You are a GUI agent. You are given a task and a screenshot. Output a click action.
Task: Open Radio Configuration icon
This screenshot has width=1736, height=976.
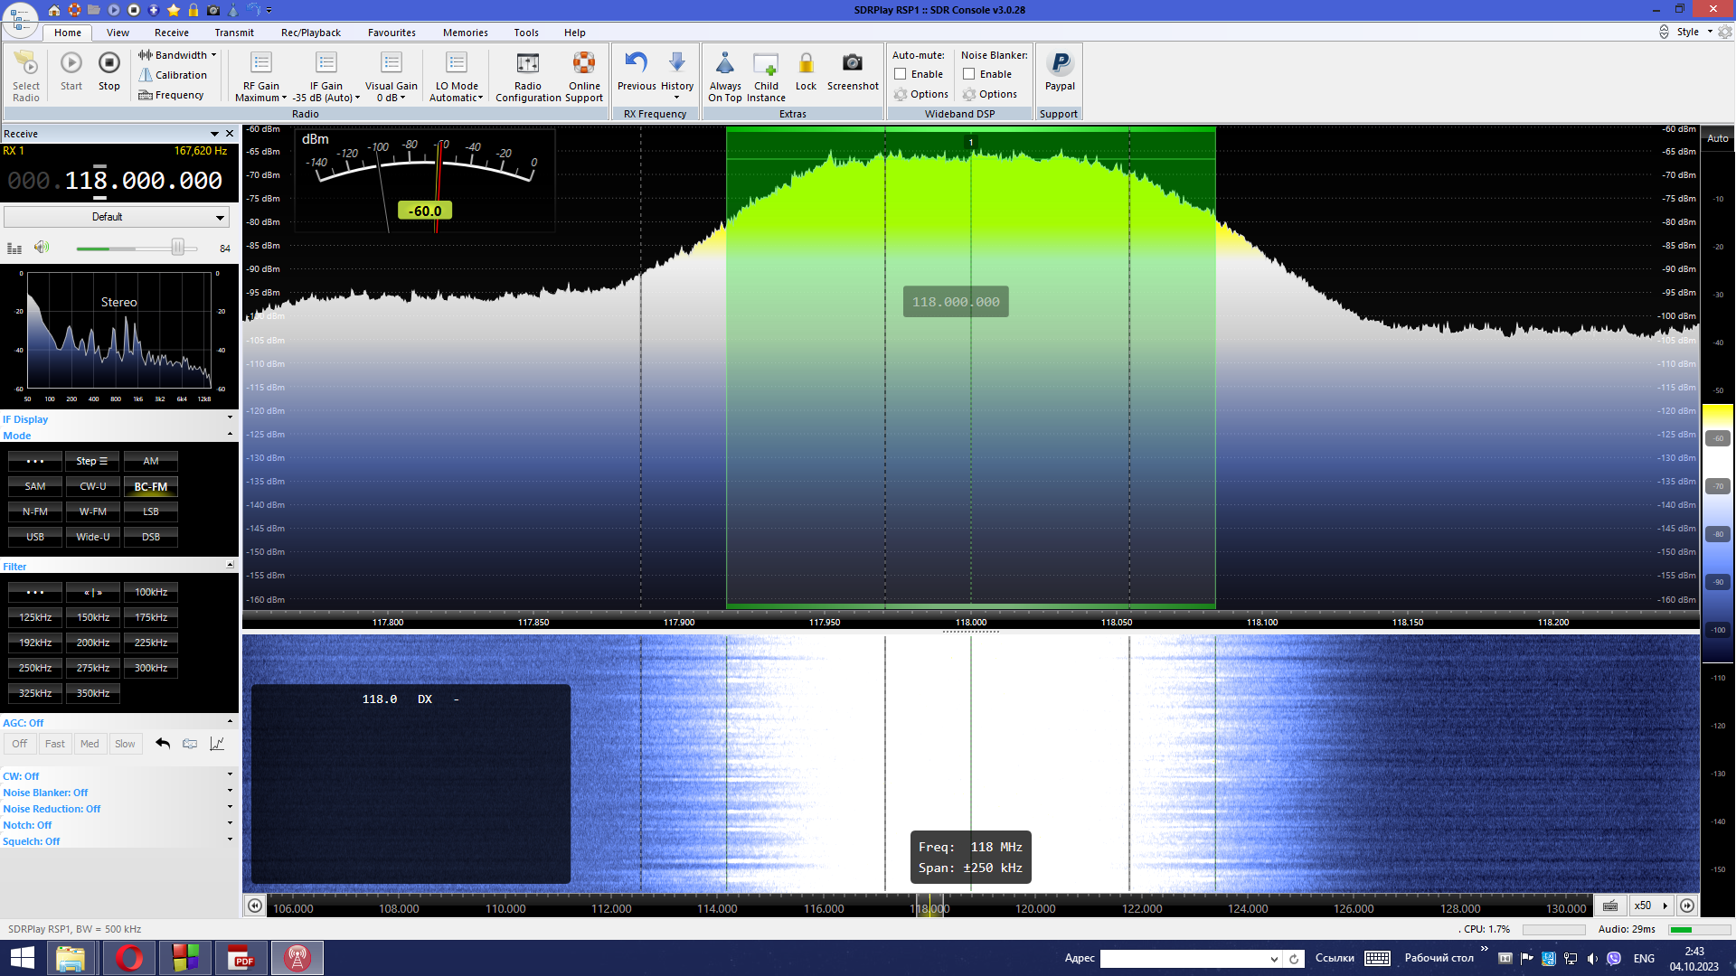pyautogui.click(x=528, y=63)
